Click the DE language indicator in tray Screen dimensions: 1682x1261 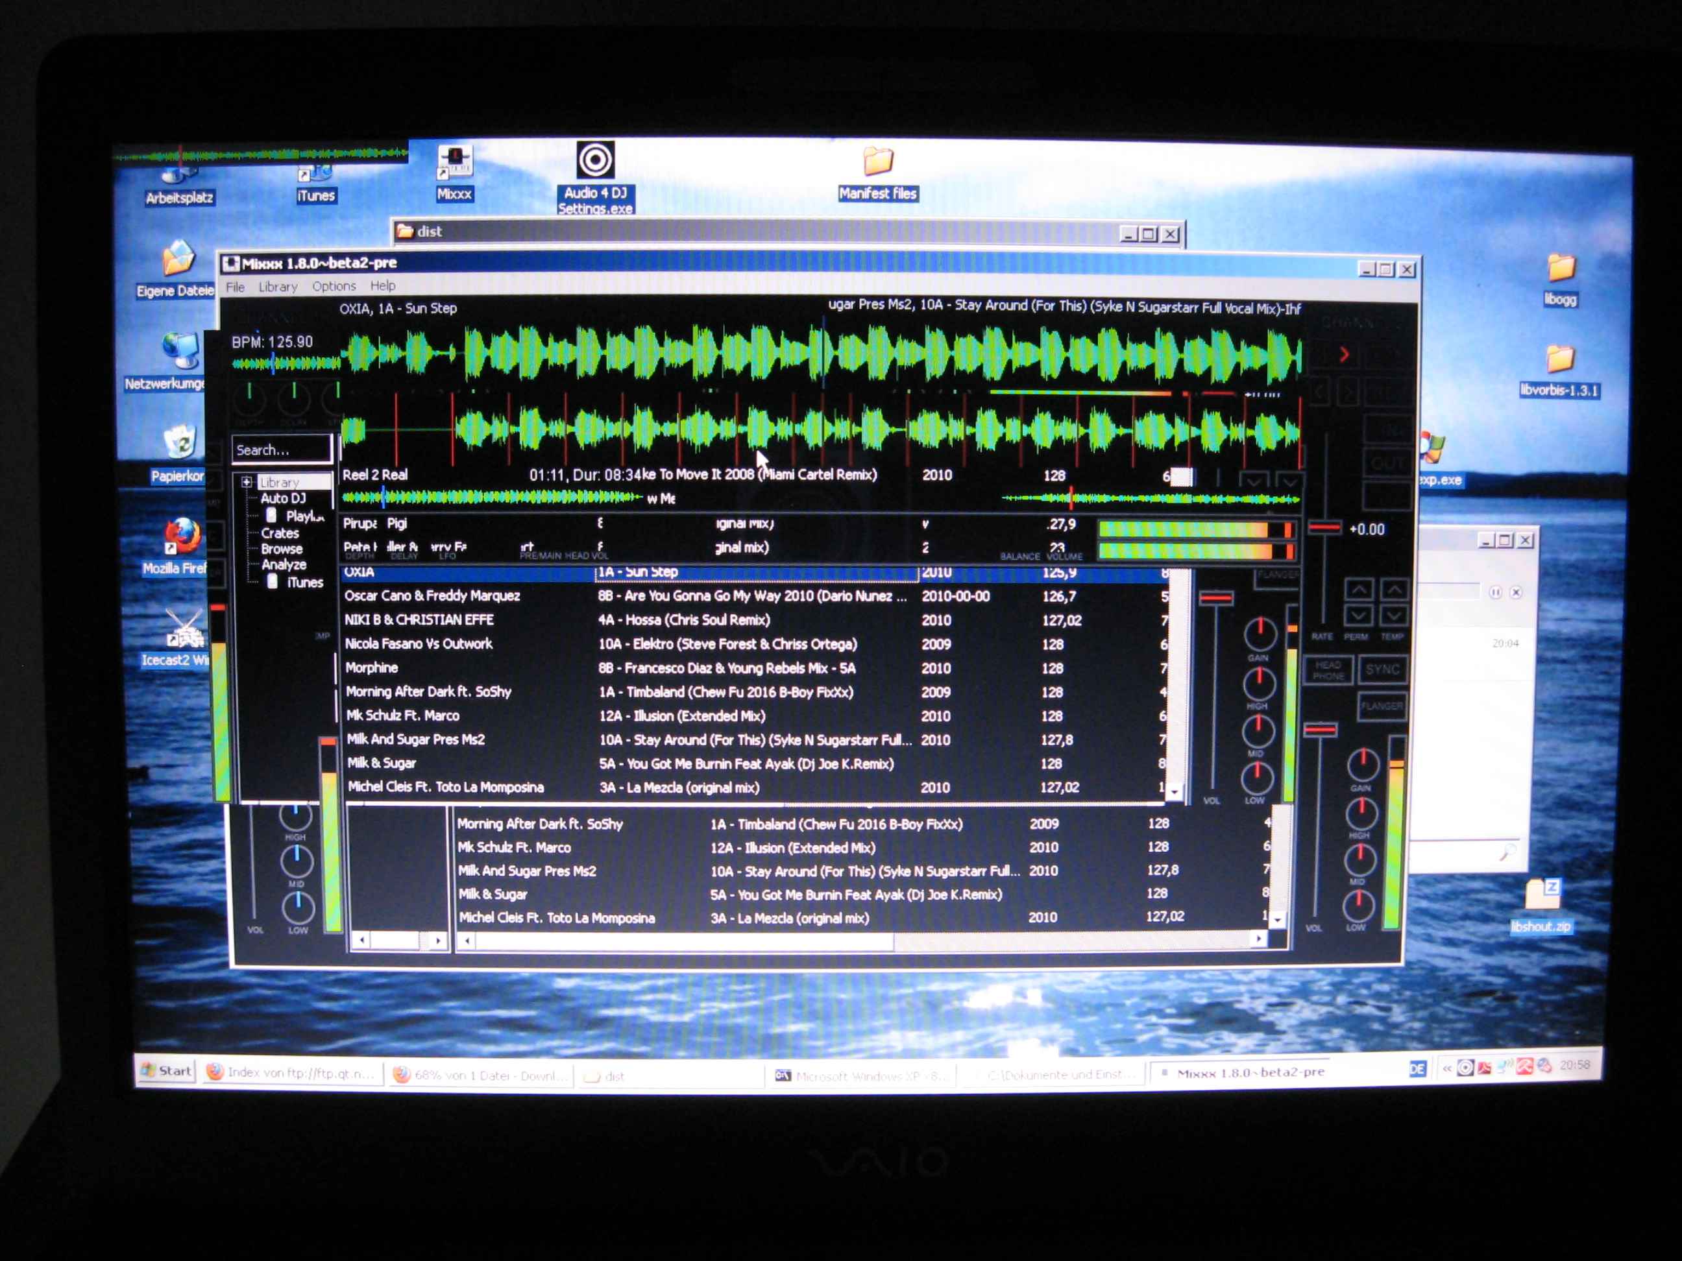[1417, 1069]
